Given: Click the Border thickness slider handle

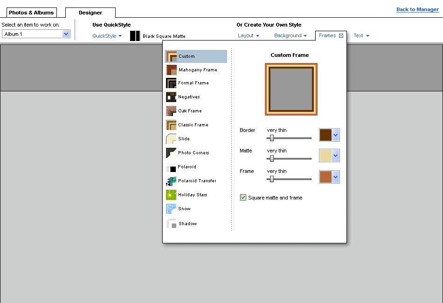Looking at the screenshot, I should click(x=272, y=138).
